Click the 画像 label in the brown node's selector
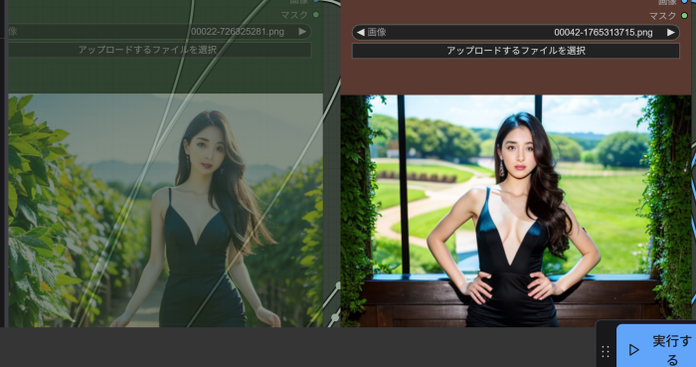 [x=377, y=33]
